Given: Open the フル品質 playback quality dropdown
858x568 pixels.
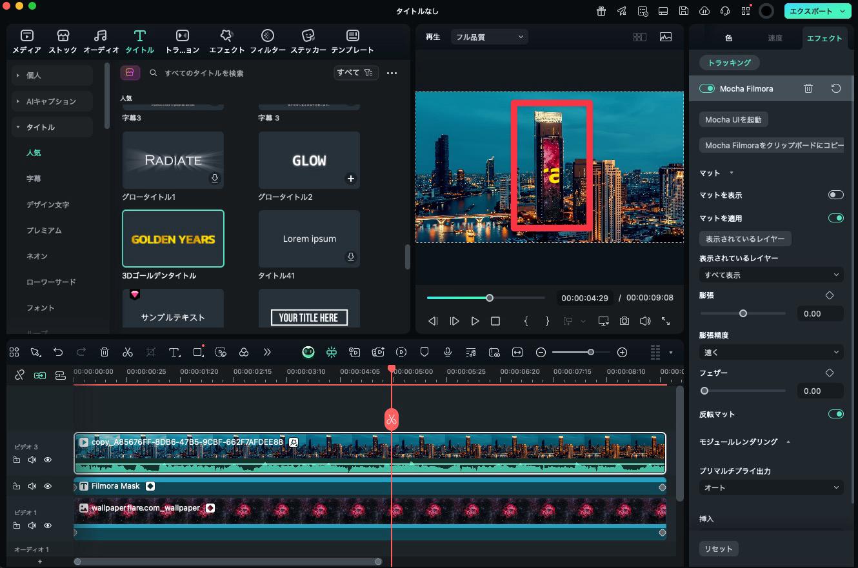Looking at the screenshot, I should (x=490, y=37).
